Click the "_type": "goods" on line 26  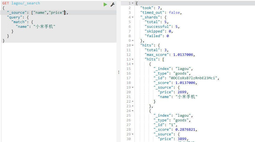click(x=172, y=120)
